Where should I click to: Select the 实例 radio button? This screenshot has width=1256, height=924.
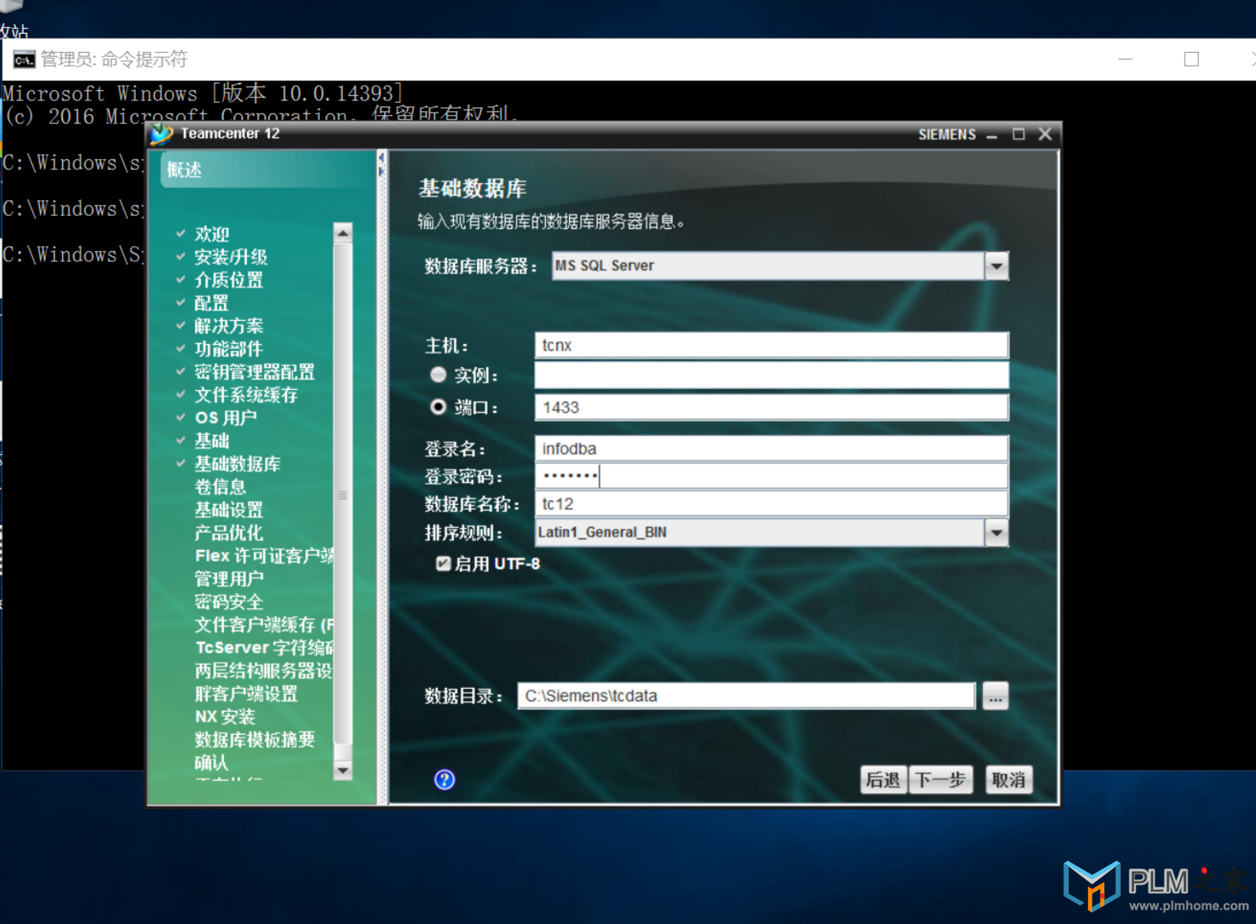438,375
